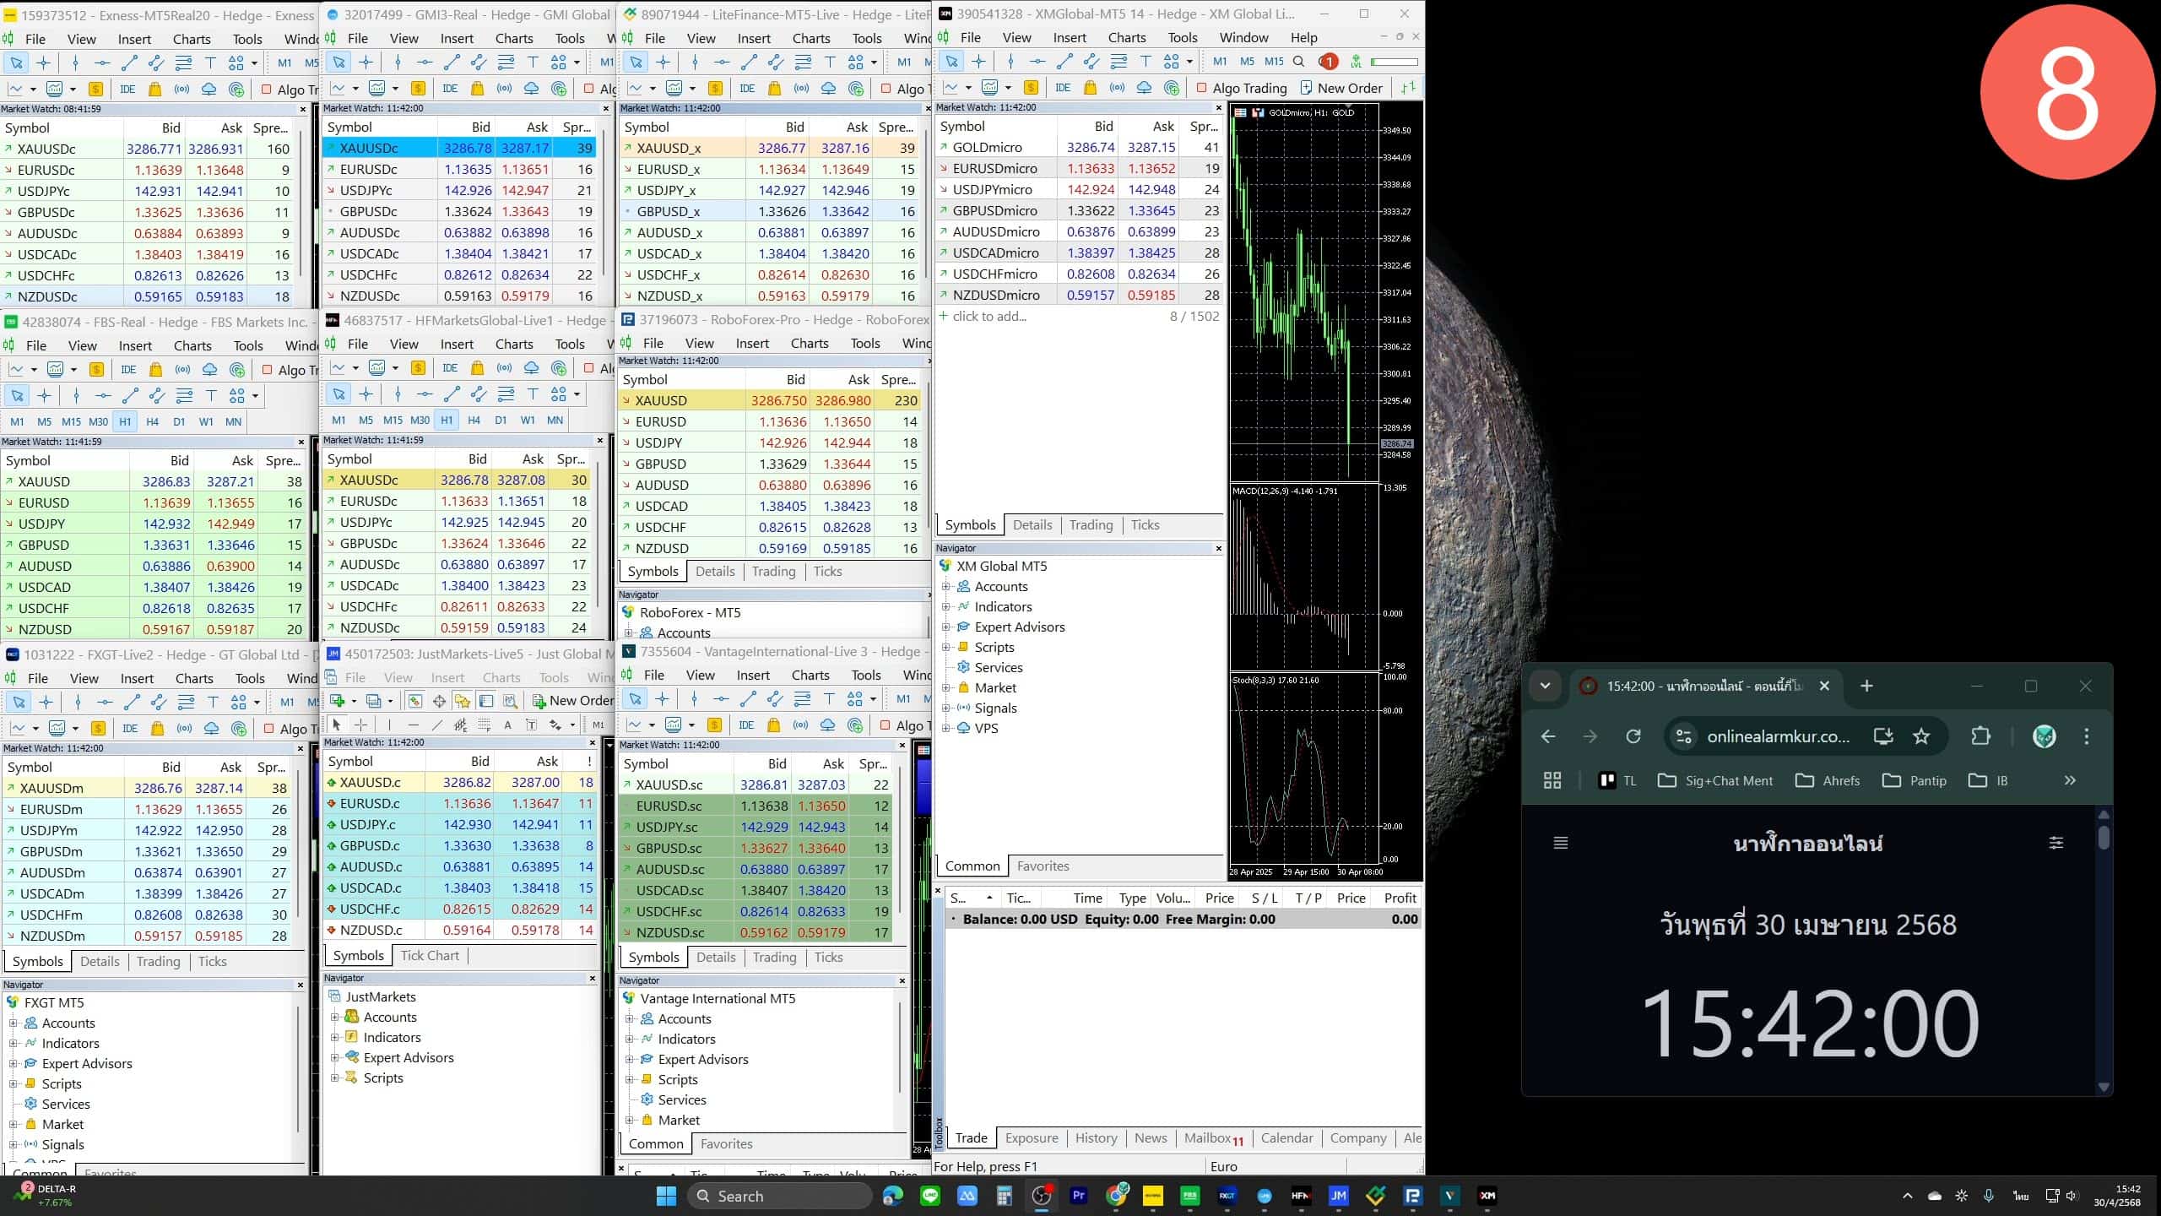Open VPS cloud icon in XMGlobal toolbar
Screen dimensions: 2161x1216
[1144, 88]
